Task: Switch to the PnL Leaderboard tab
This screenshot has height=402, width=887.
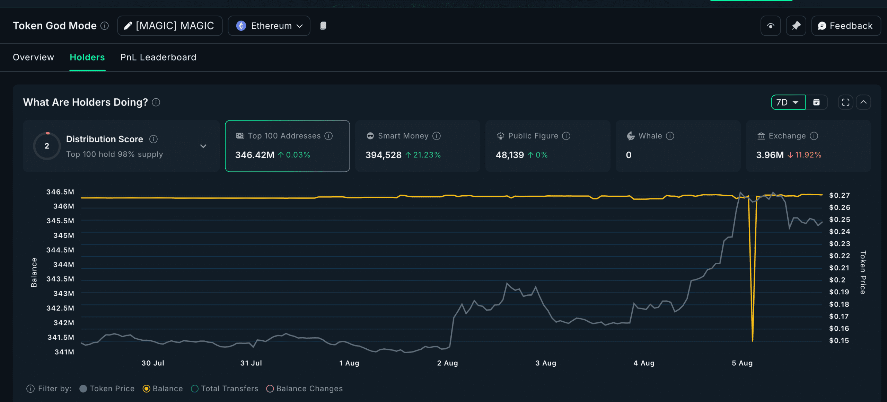Action: click(x=158, y=57)
